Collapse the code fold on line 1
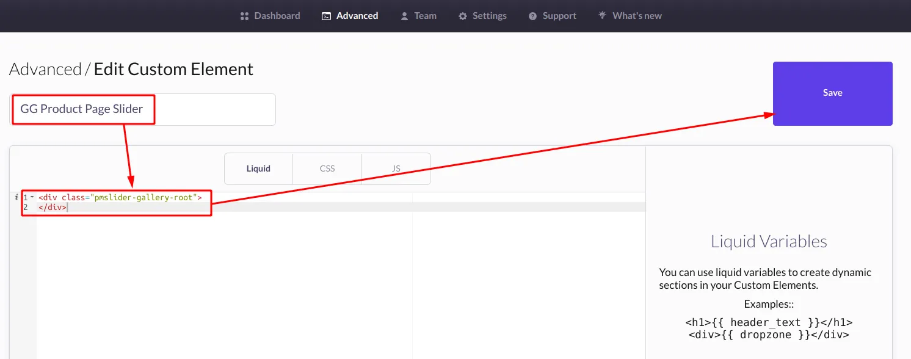This screenshot has width=911, height=359. pyautogui.click(x=31, y=197)
